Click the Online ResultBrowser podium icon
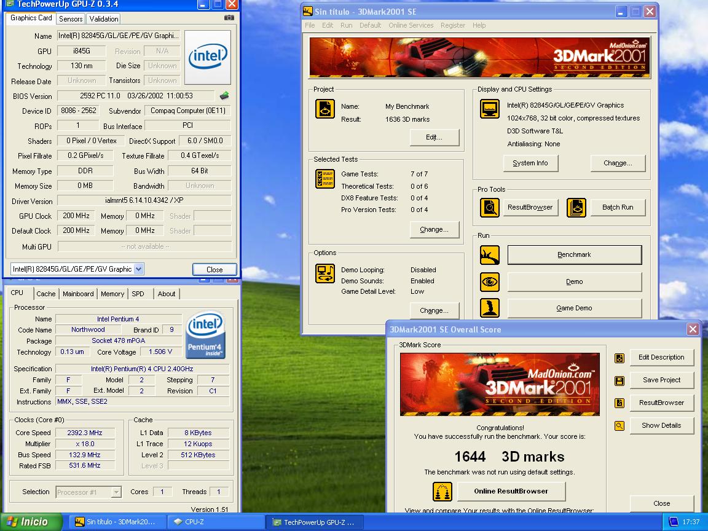 pos(442,492)
